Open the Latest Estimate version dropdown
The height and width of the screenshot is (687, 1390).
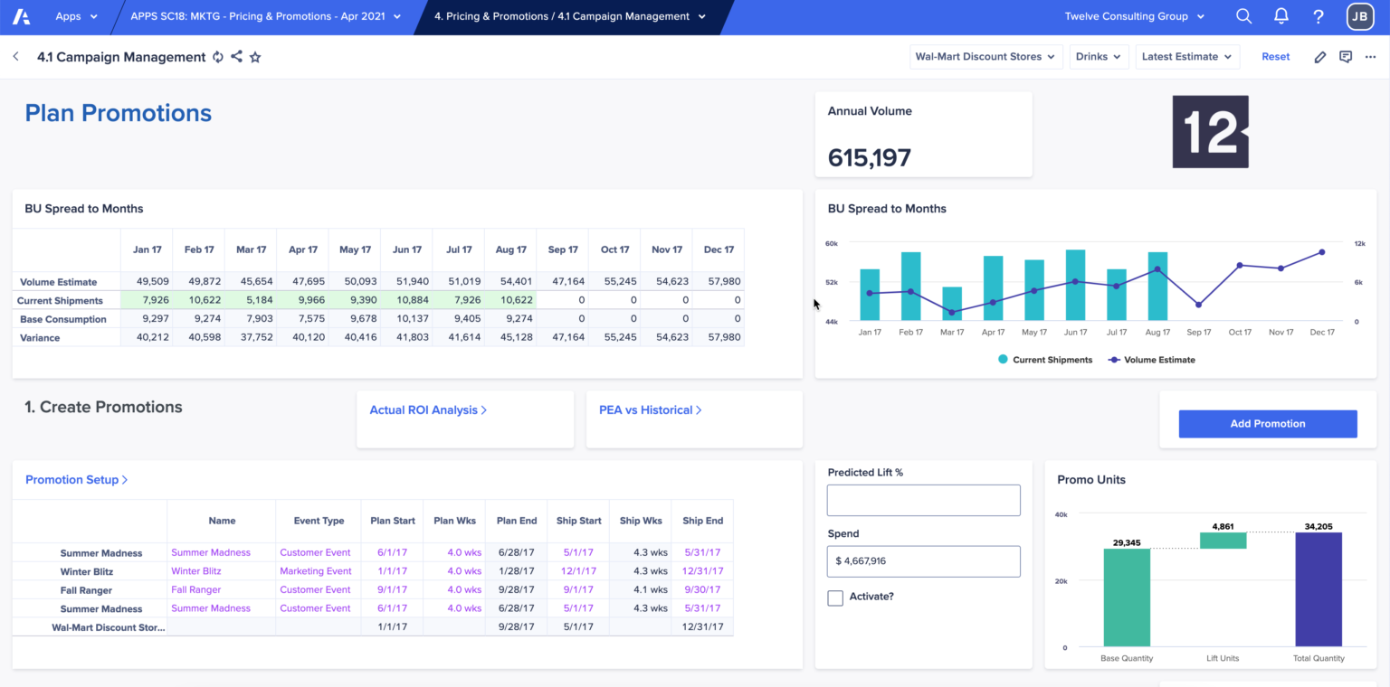[x=1187, y=56]
